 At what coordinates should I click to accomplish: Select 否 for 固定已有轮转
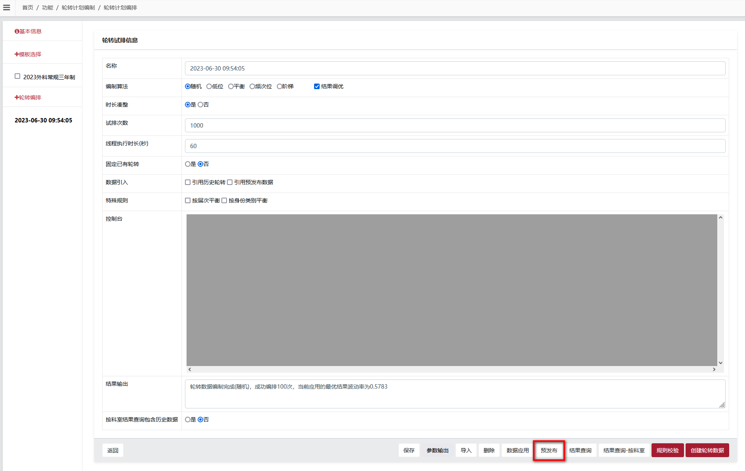coord(200,164)
